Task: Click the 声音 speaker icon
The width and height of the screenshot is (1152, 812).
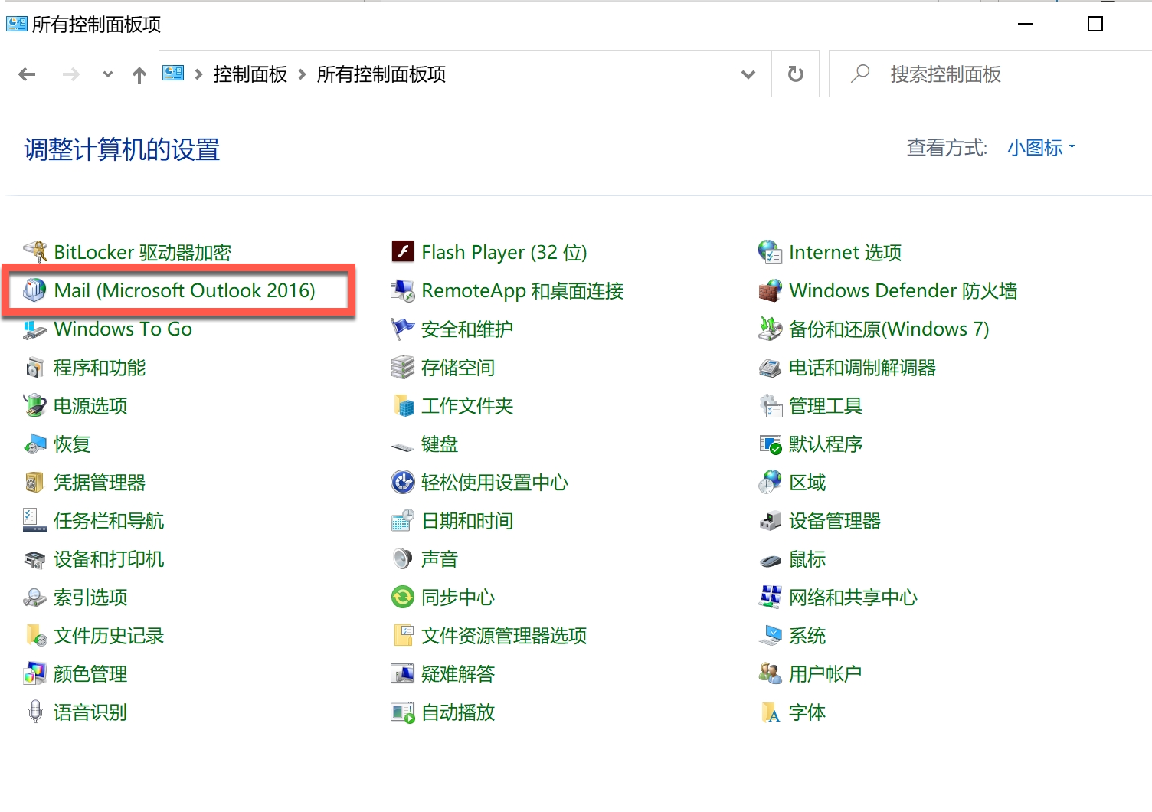Action: (x=403, y=559)
